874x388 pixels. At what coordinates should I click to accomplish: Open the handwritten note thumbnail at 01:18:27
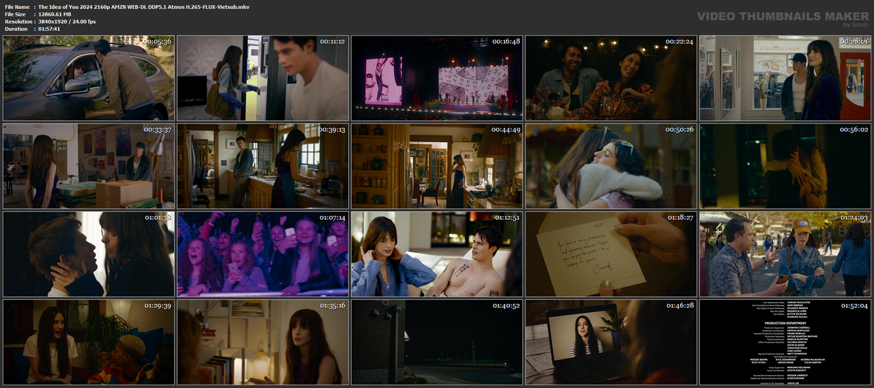click(611, 254)
